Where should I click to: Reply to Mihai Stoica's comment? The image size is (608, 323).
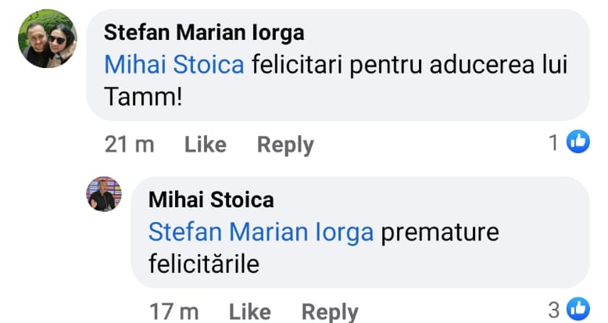[x=330, y=311]
